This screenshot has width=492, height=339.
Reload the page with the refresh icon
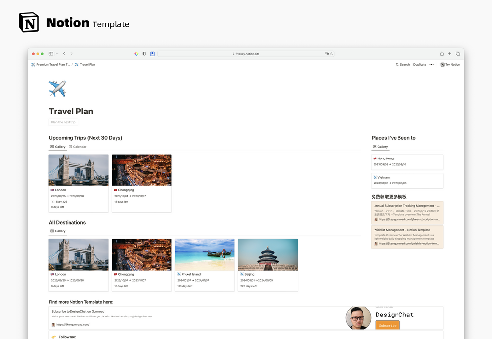(x=331, y=54)
